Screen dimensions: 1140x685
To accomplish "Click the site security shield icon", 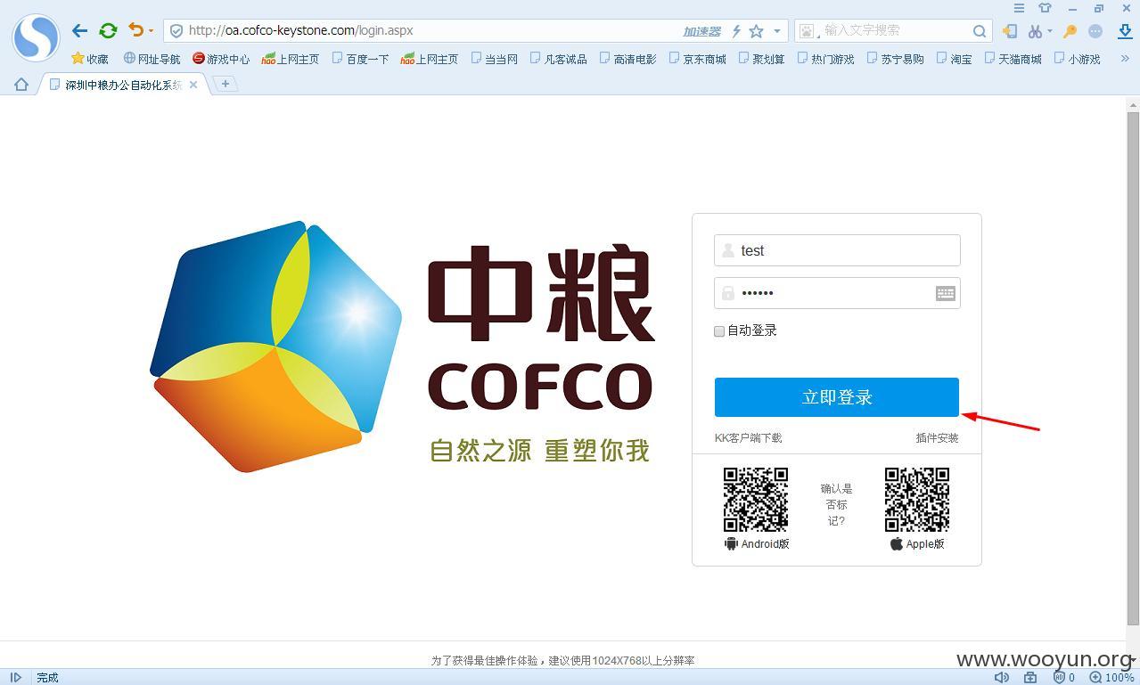I will (x=176, y=30).
